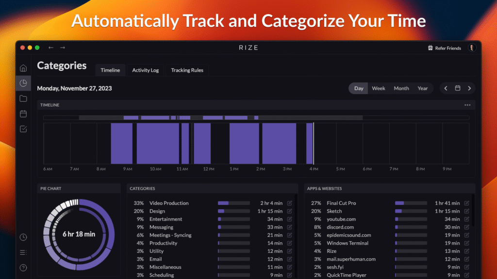The height and width of the screenshot is (279, 497).
Task: Click the Refer Friends button
Action: tap(445, 48)
